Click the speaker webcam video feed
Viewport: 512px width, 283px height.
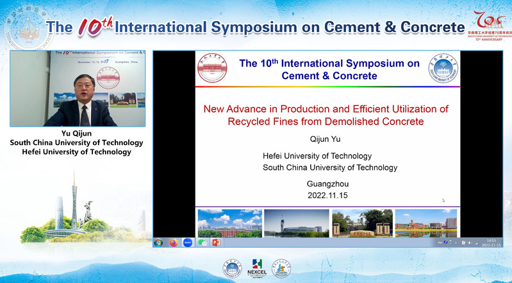[x=78, y=88]
